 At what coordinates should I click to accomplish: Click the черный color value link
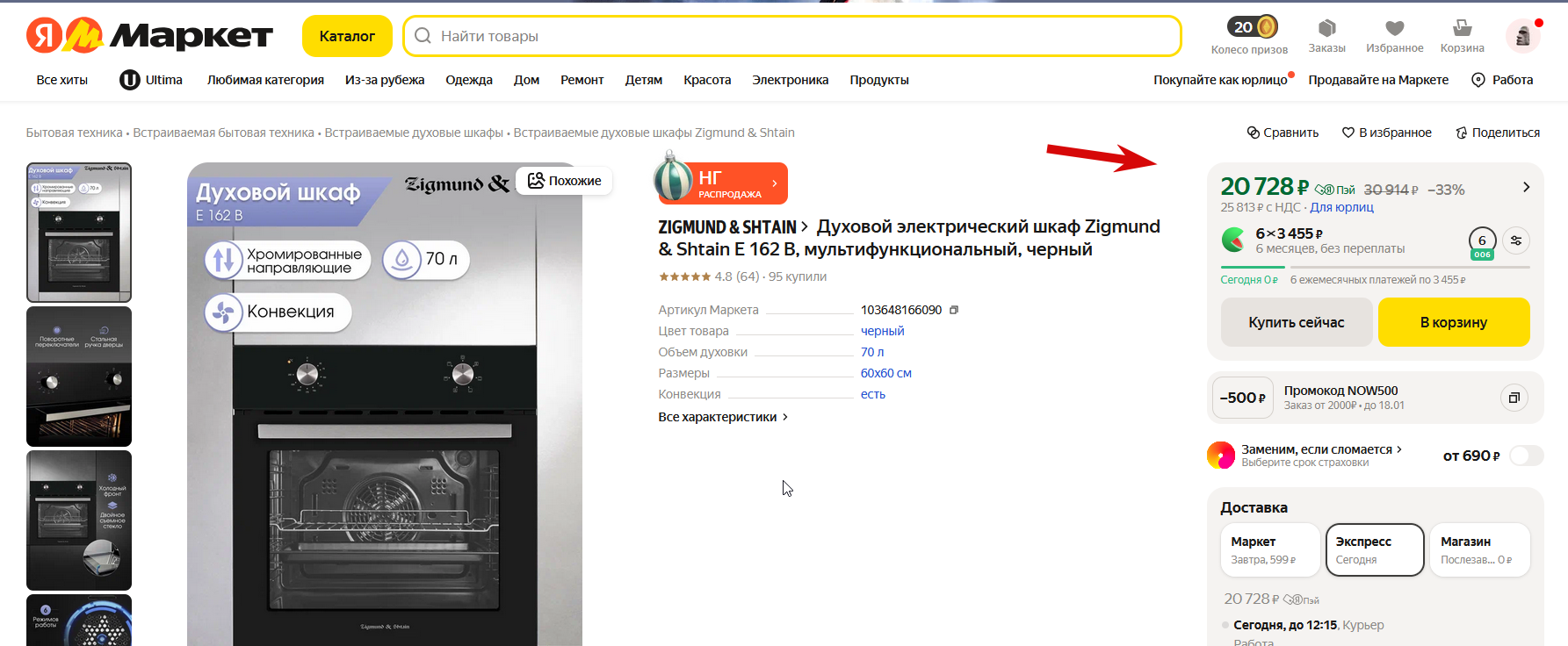tap(882, 331)
